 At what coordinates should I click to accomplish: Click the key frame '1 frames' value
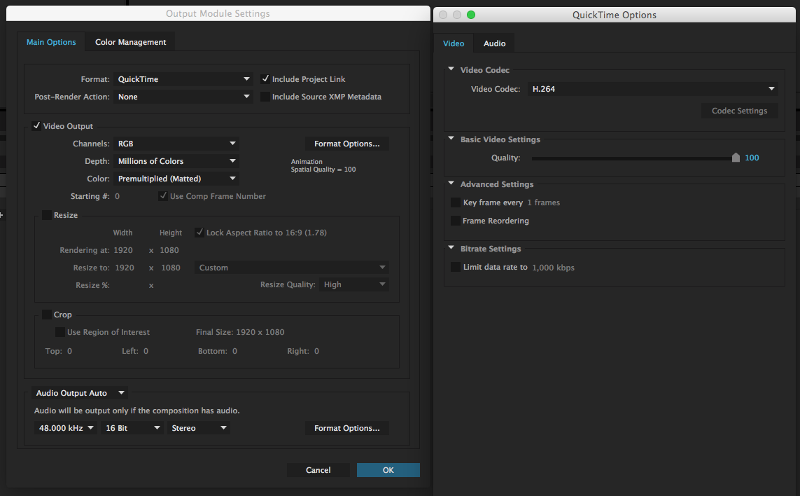[543, 202]
